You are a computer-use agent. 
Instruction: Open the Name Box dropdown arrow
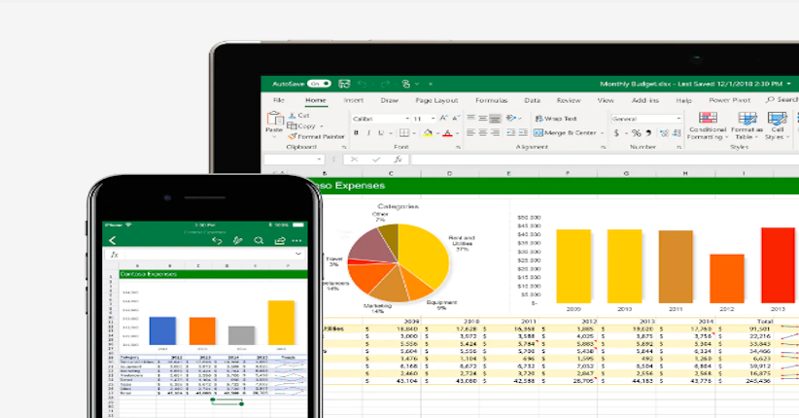tap(320, 159)
